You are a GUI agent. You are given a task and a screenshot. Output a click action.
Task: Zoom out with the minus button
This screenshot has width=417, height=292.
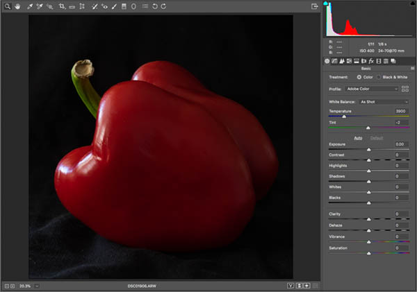pyautogui.click(x=7, y=286)
